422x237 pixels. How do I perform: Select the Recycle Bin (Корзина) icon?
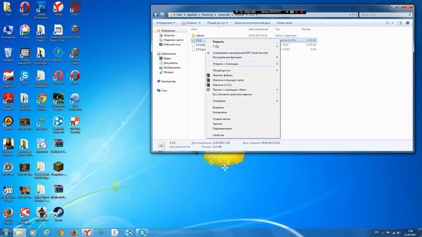tap(8, 55)
